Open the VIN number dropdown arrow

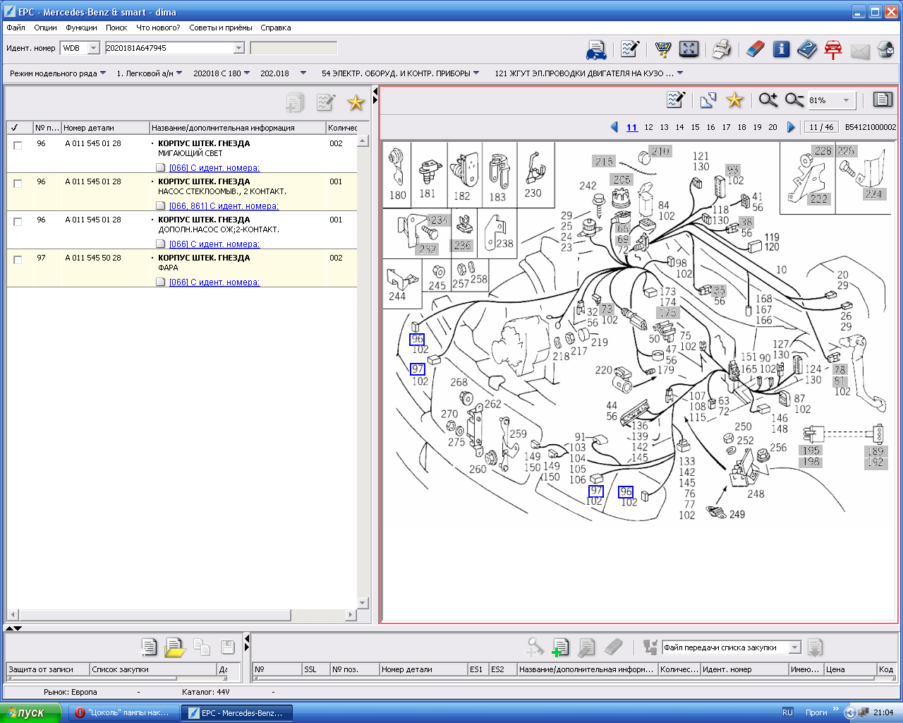[238, 48]
